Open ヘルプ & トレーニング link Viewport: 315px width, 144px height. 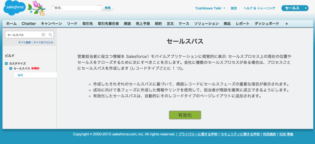point(259,8)
